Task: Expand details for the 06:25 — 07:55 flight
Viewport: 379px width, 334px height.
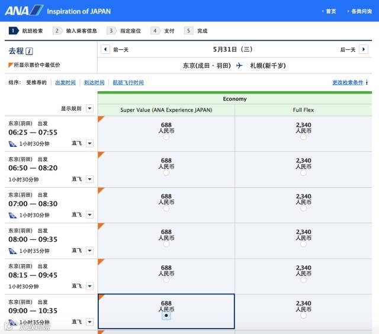Action: [89, 143]
